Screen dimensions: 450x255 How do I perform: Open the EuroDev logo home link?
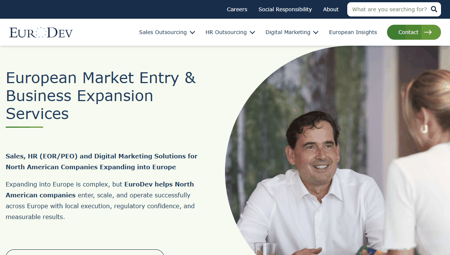click(41, 33)
